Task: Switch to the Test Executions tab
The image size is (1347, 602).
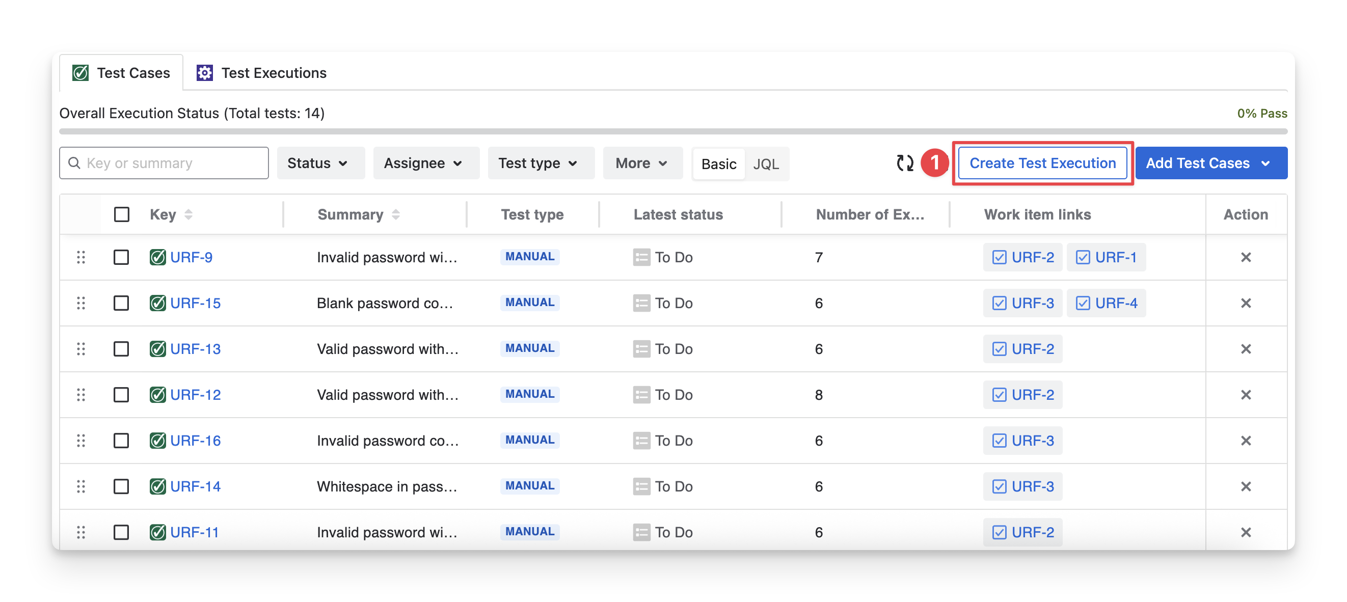Action: point(261,73)
